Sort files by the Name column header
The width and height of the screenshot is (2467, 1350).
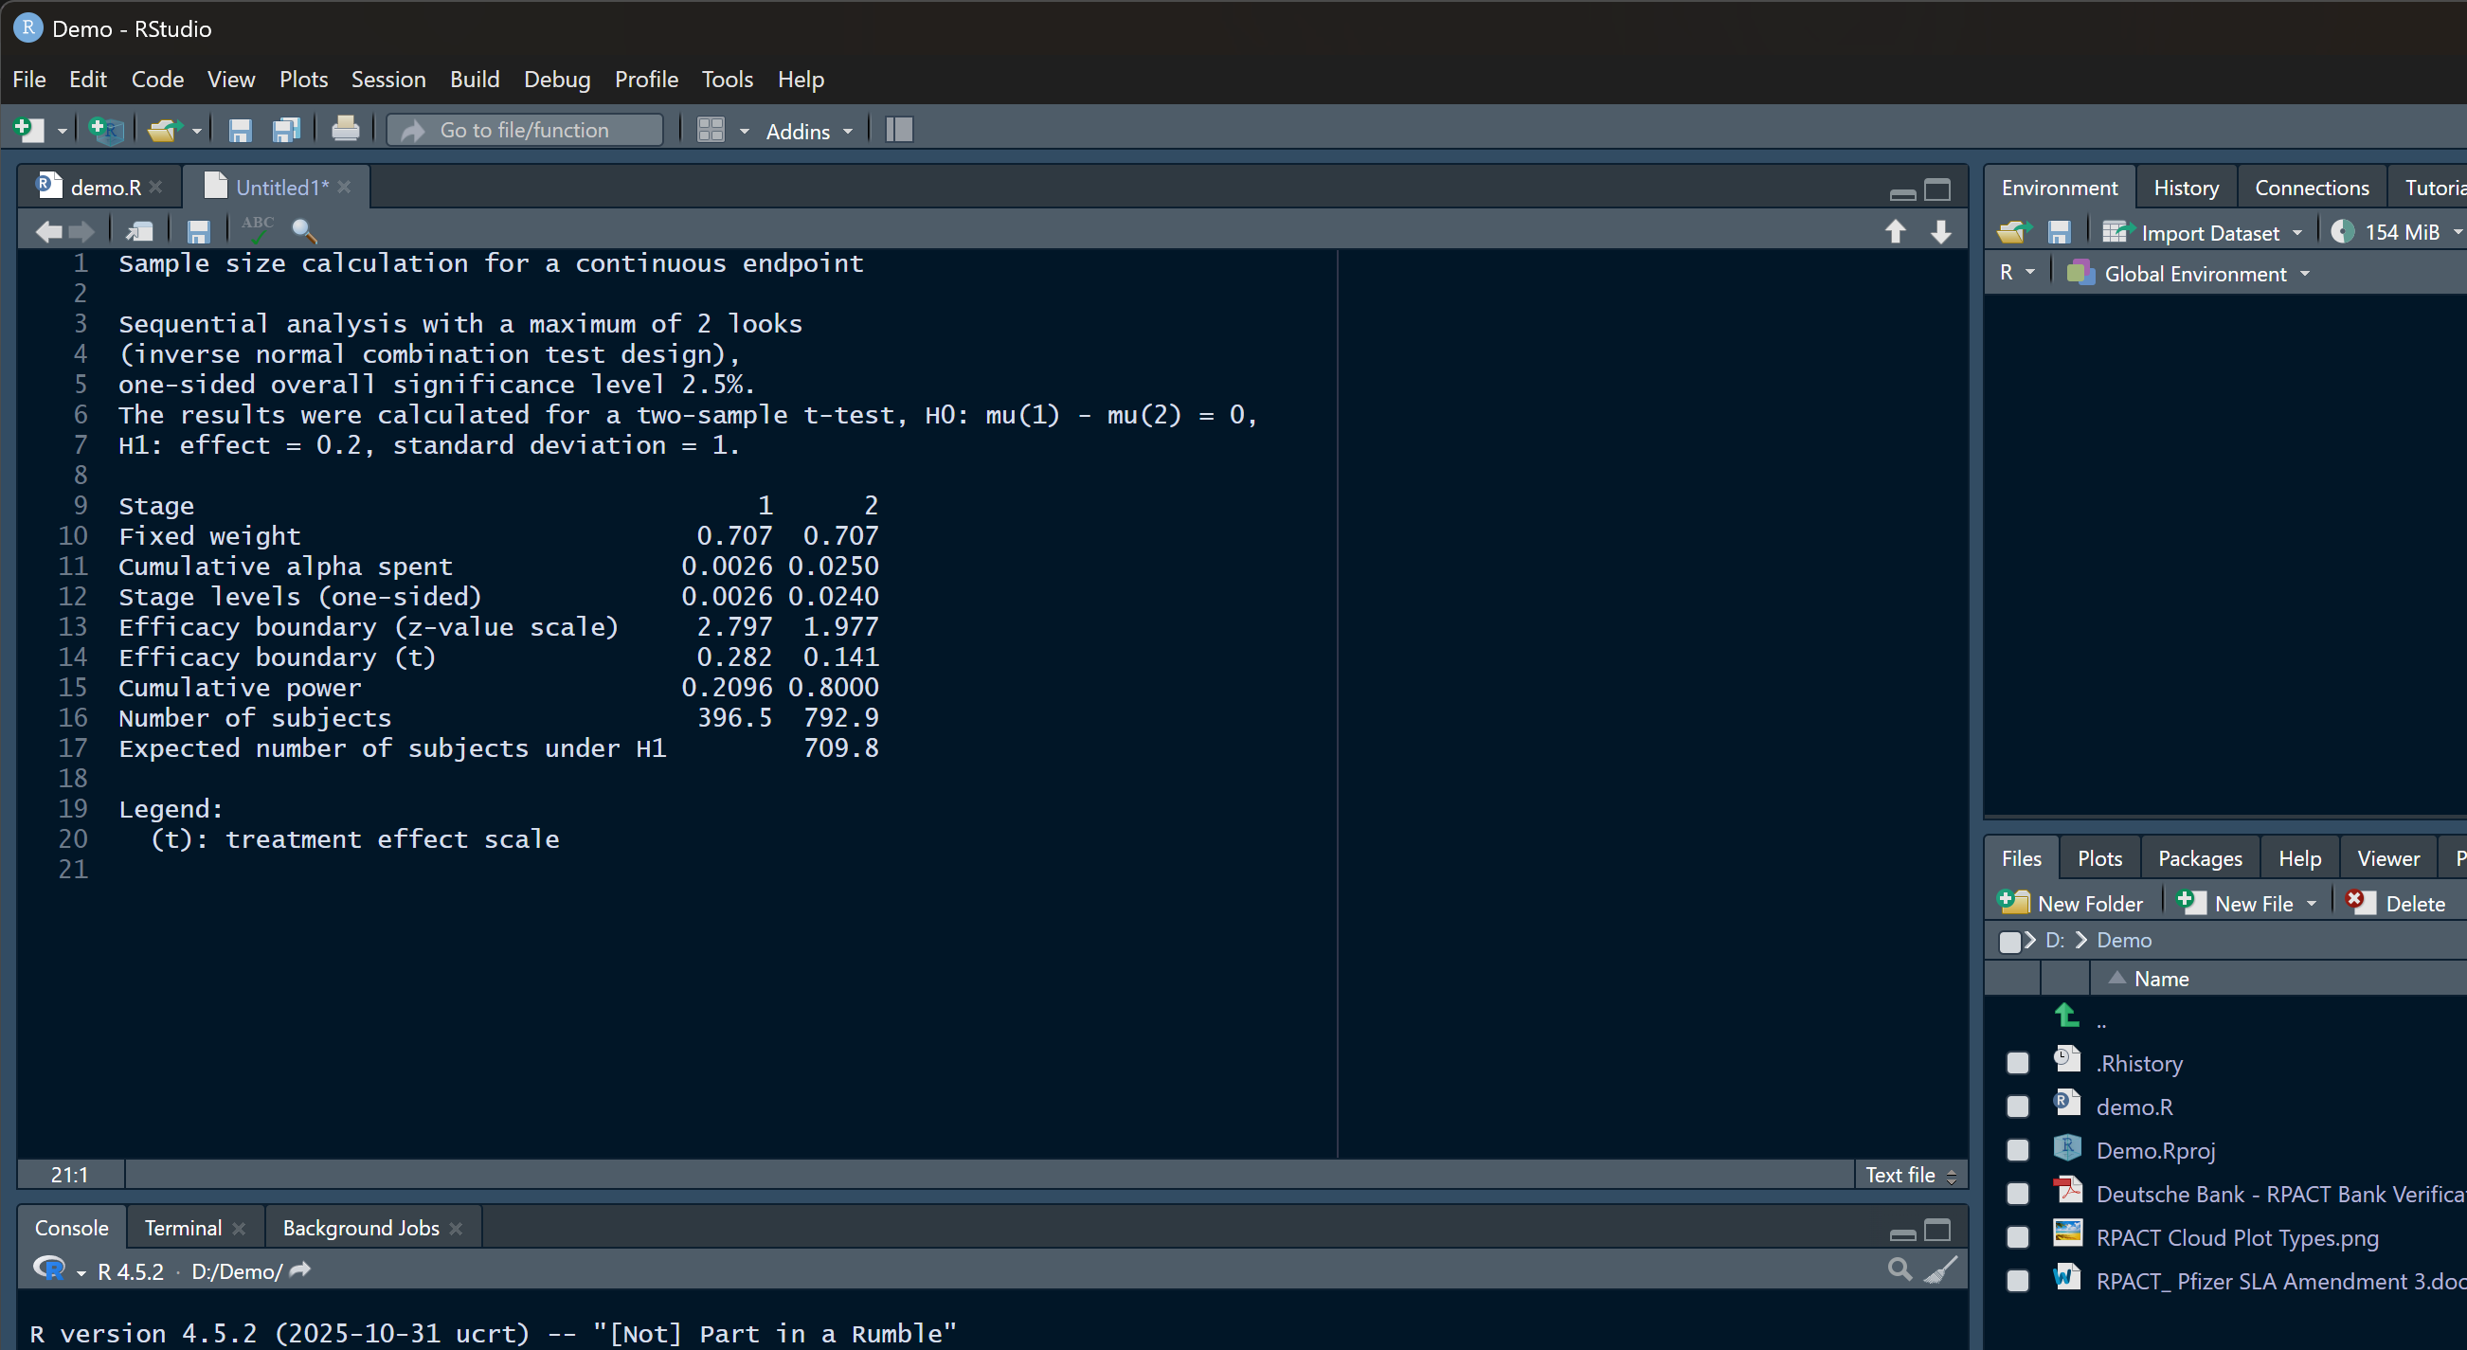point(2162,979)
